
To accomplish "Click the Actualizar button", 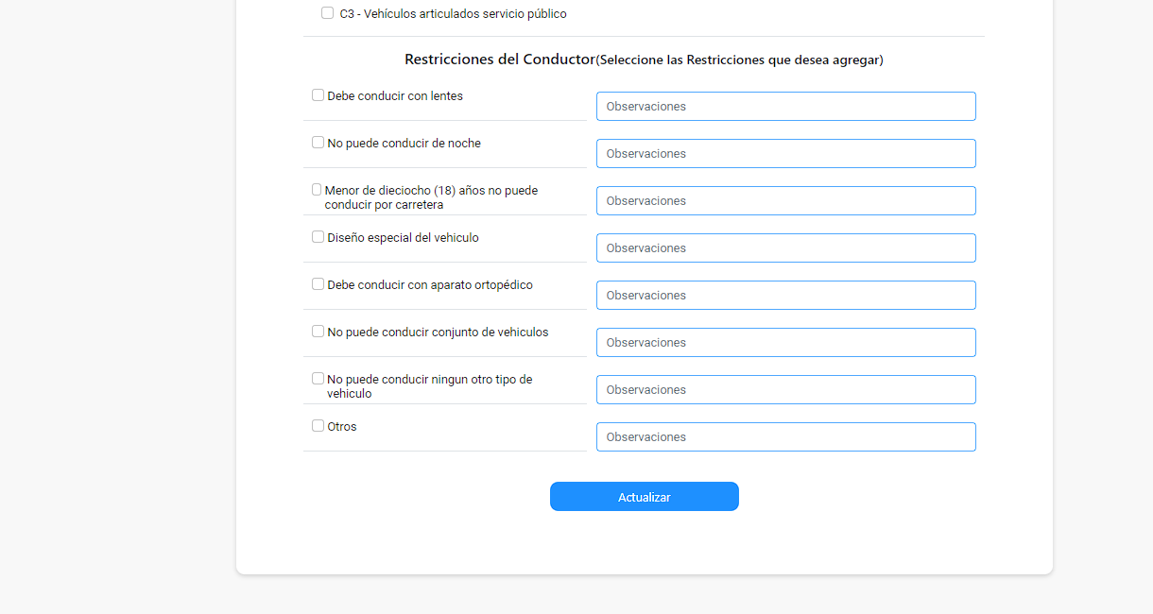I will click(645, 497).
